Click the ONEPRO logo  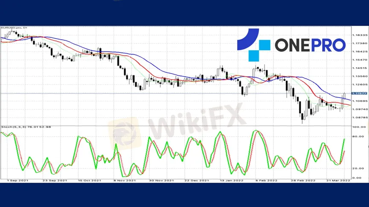pyautogui.click(x=291, y=45)
